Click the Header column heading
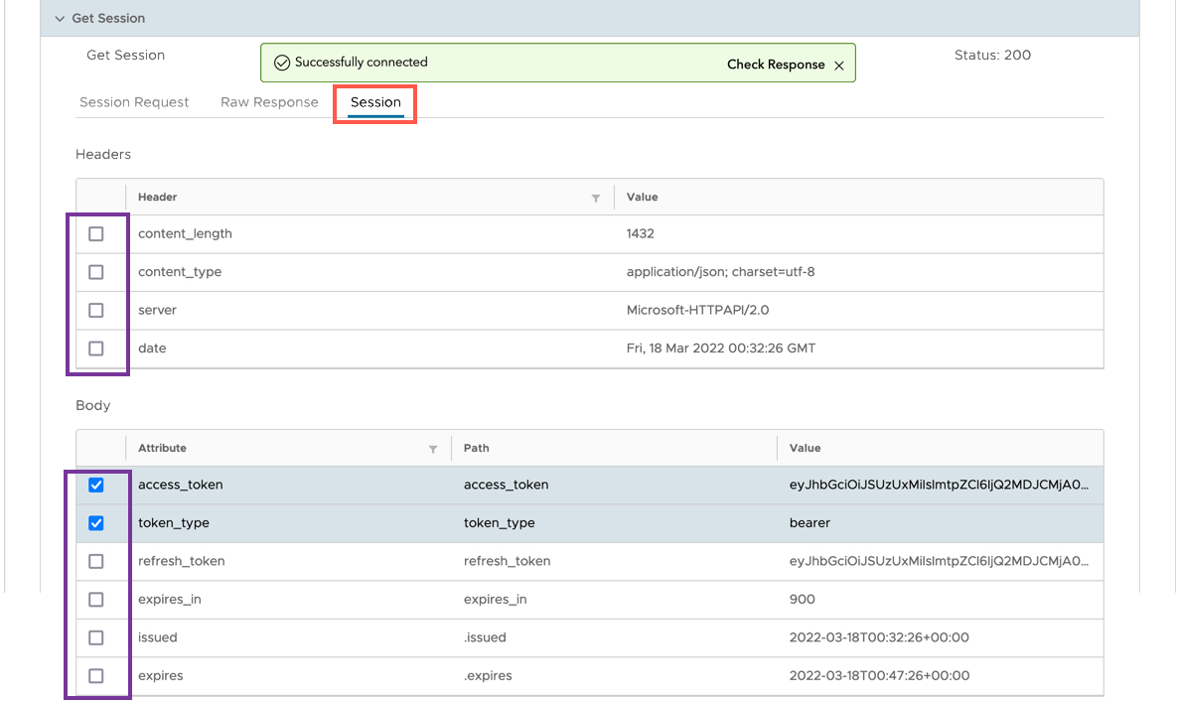 157,197
